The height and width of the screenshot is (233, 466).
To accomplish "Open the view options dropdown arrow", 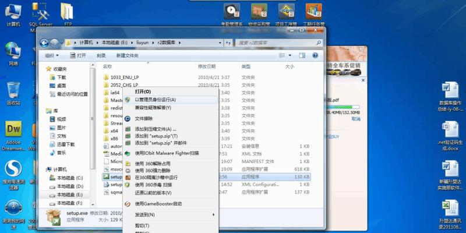I will click(x=290, y=55).
